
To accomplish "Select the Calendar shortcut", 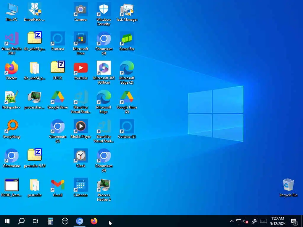I will 80,188.
